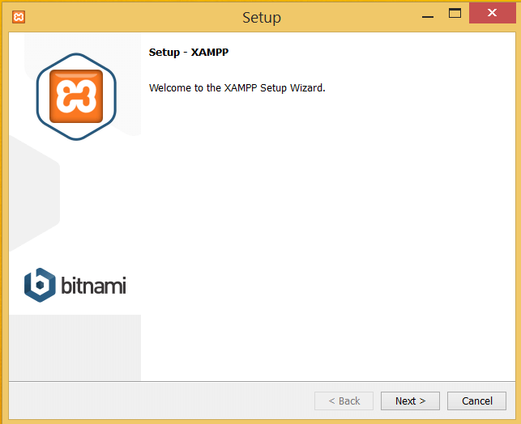Screen dimensions: 521x424
Task: Click the Next > button
Action: click(x=410, y=401)
